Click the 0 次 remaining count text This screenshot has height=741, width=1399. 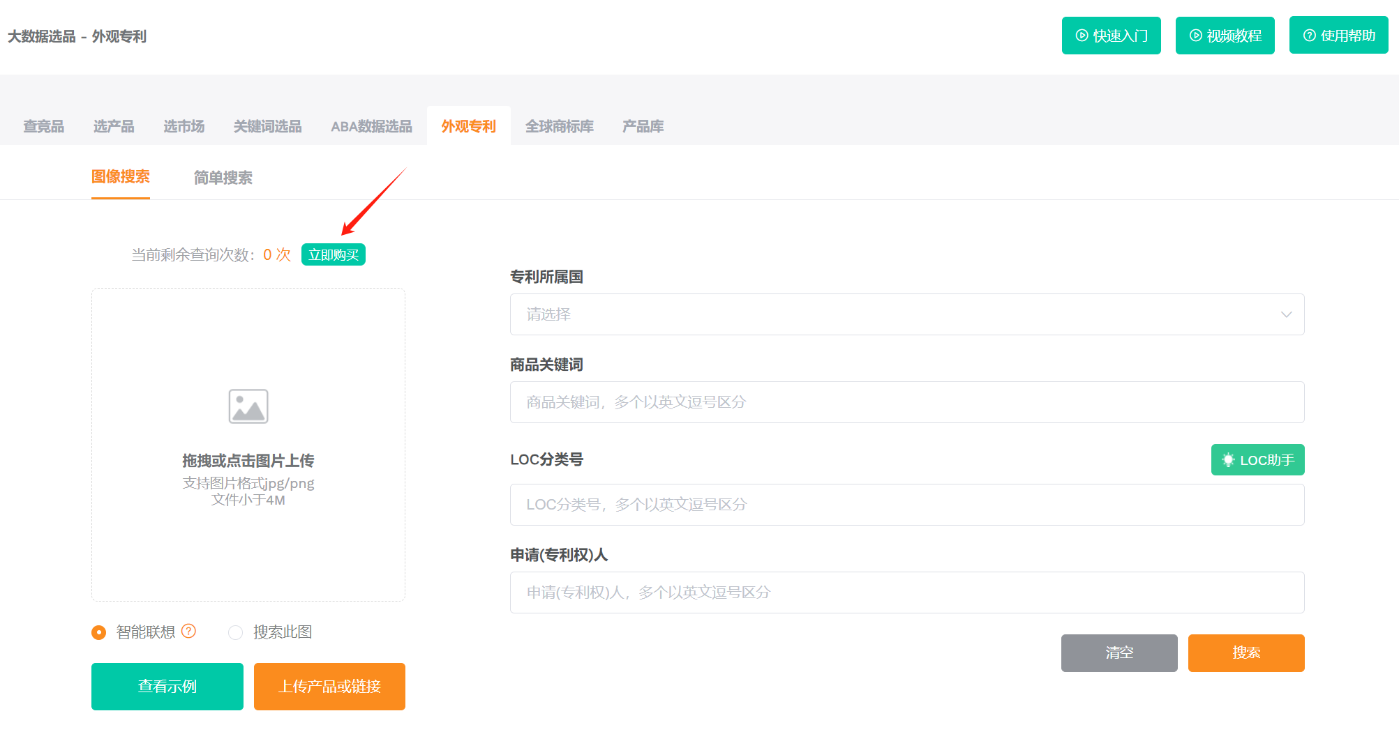[x=277, y=254]
